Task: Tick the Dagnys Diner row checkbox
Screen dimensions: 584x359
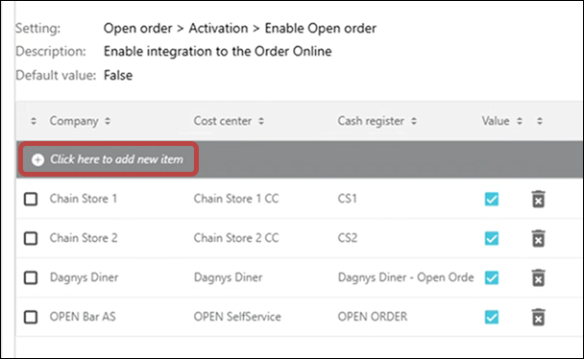Action: coord(31,278)
